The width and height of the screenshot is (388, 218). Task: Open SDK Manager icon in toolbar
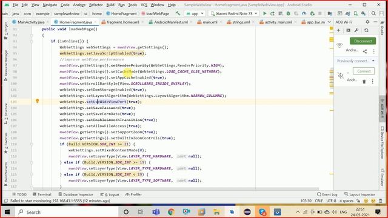click(364, 13)
